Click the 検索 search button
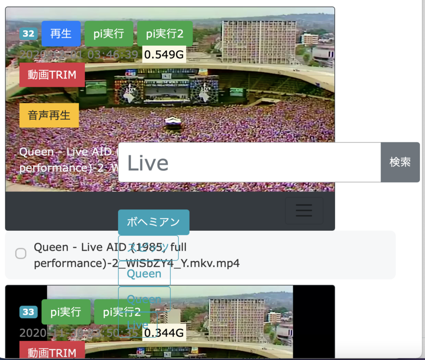Screen dimensions: 425x360 pos(400,162)
